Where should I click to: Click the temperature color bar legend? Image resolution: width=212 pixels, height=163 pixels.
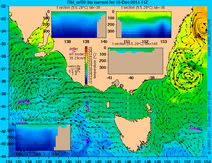coord(86,65)
